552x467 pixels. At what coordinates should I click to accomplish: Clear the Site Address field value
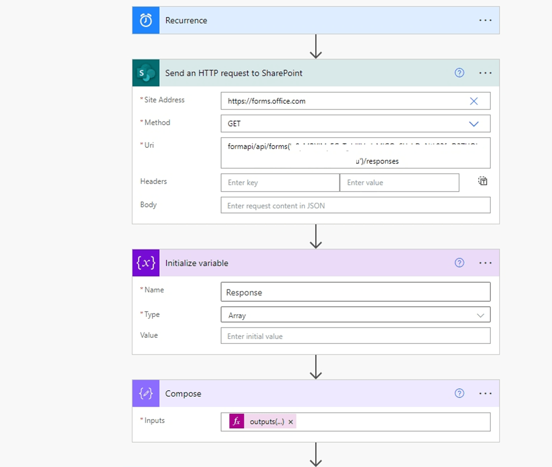tap(474, 101)
